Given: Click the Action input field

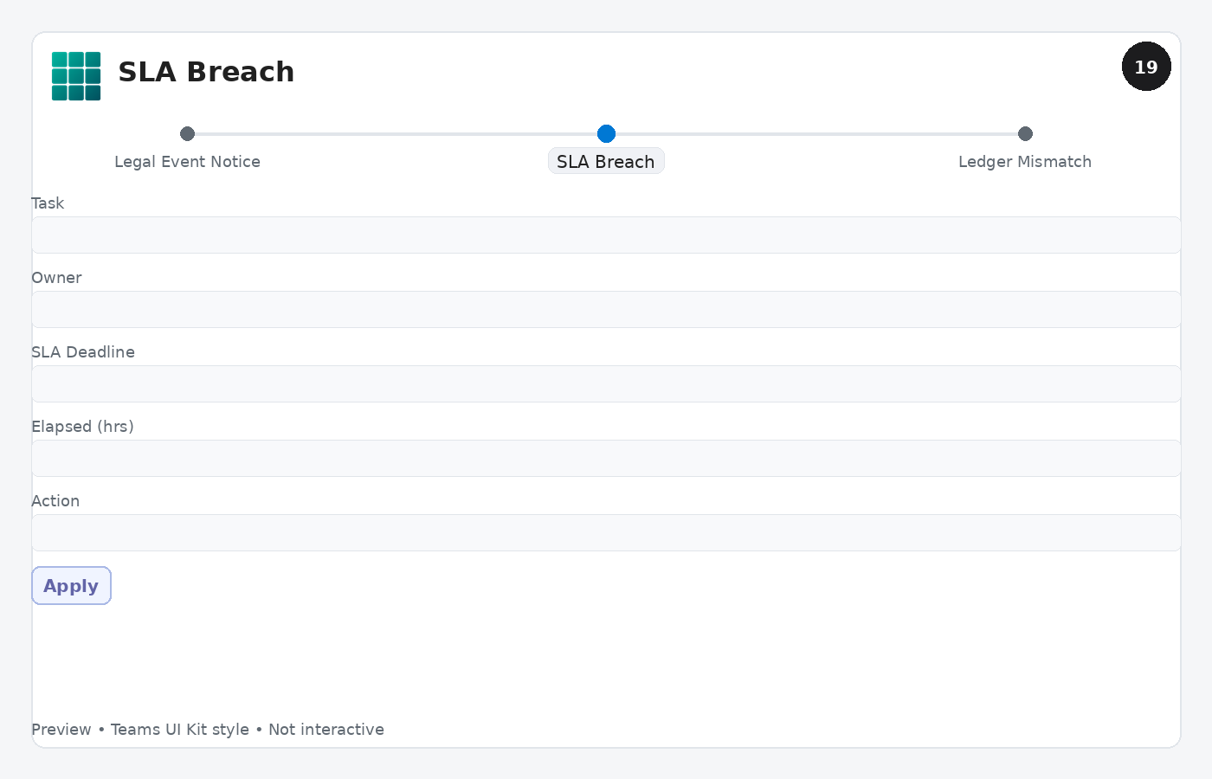Looking at the screenshot, I should [606, 532].
